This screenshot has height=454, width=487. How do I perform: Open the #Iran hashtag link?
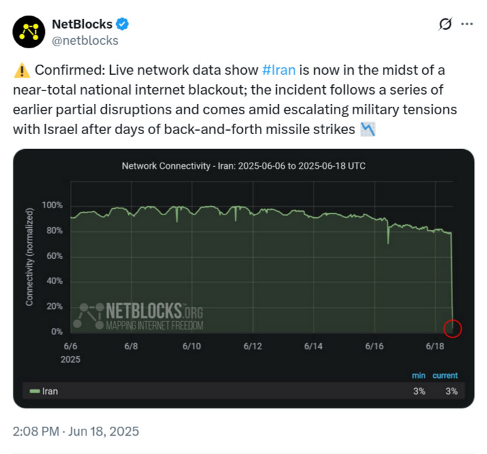pos(279,70)
